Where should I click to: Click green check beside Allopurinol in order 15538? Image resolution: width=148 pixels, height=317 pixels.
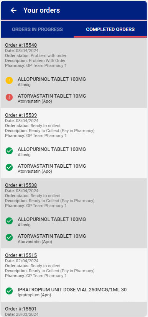point(9,221)
